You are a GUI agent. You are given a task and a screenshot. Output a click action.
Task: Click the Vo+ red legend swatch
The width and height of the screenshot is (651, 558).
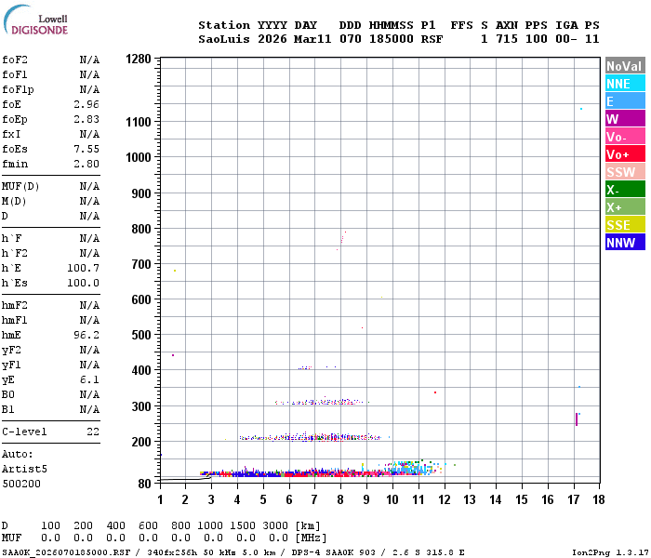[x=625, y=154]
